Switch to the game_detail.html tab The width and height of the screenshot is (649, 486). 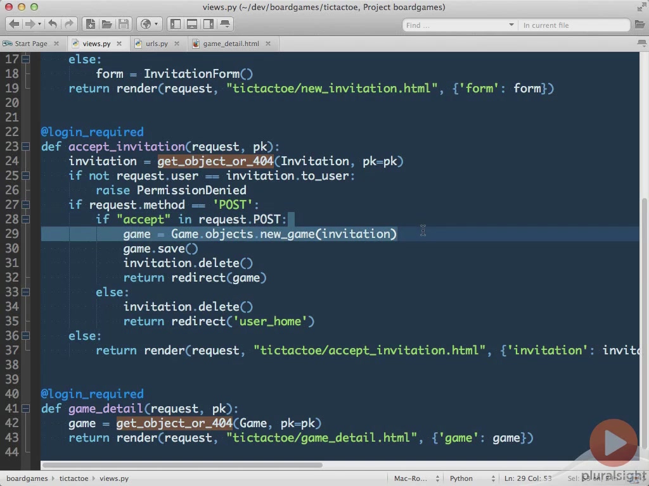click(231, 44)
